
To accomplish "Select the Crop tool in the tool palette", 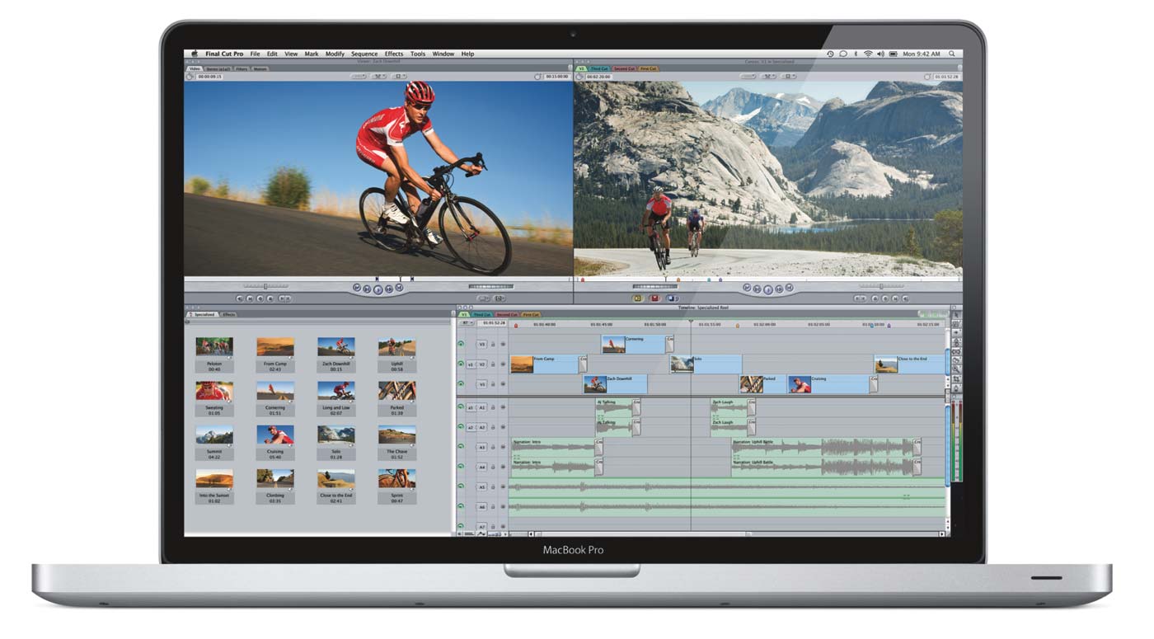I will (x=955, y=378).
